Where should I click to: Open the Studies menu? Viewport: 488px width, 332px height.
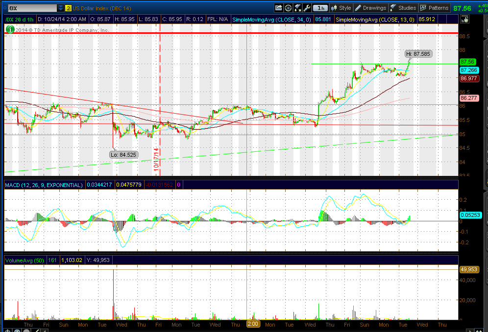tap(403, 8)
